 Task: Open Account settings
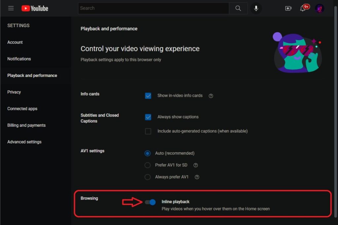pos(15,42)
